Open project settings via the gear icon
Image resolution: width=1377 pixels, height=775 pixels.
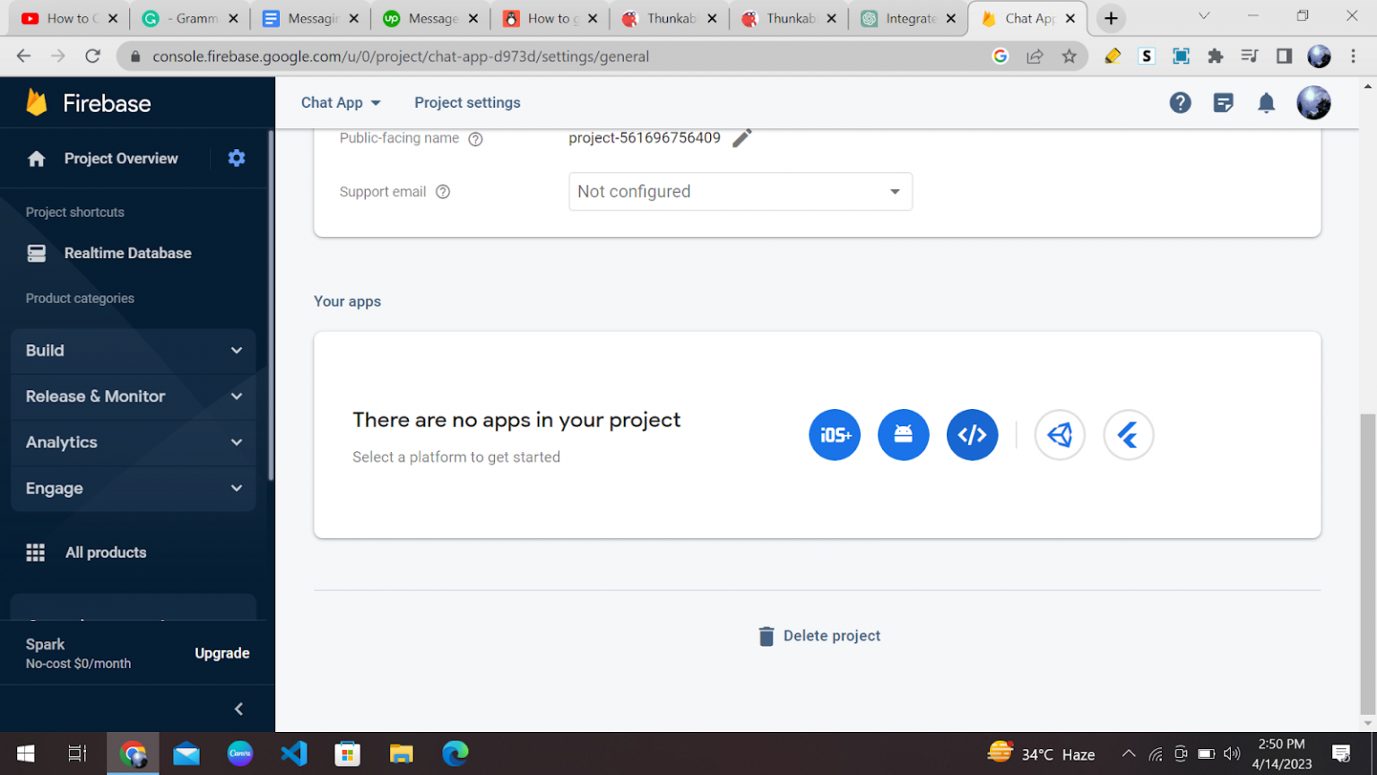[236, 158]
